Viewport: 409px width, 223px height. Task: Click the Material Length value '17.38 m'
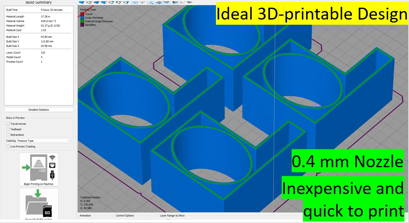pos(45,17)
